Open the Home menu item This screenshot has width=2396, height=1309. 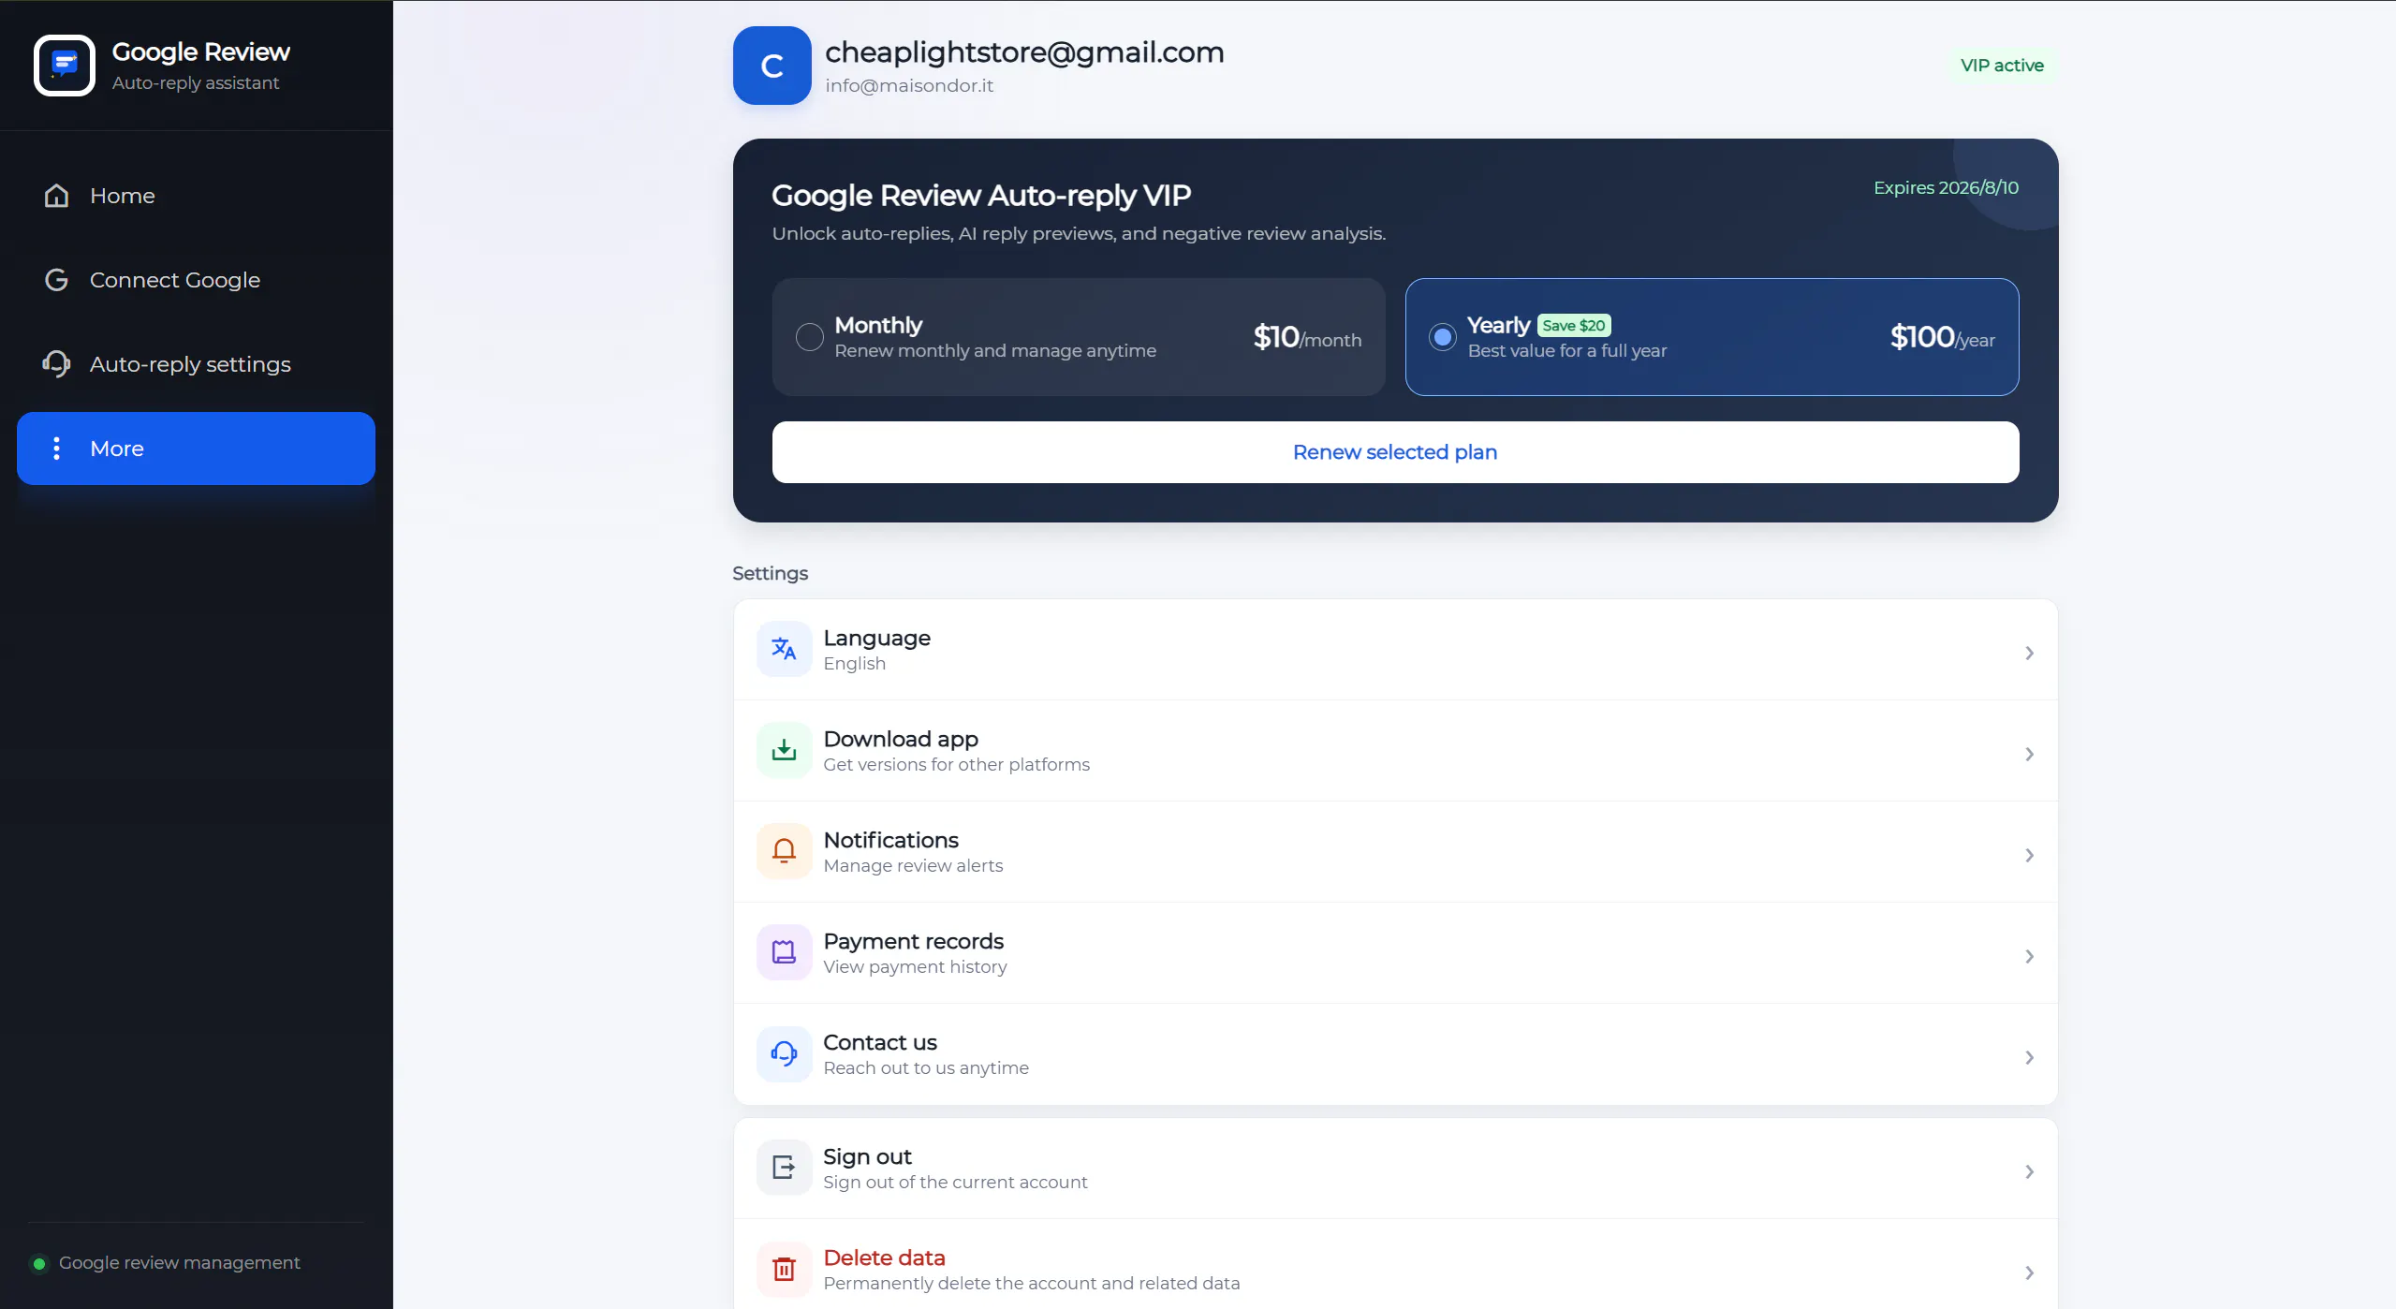pos(196,196)
